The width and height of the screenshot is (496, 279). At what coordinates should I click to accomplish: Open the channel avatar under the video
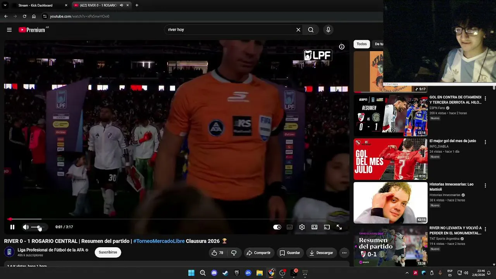pos(9,252)
